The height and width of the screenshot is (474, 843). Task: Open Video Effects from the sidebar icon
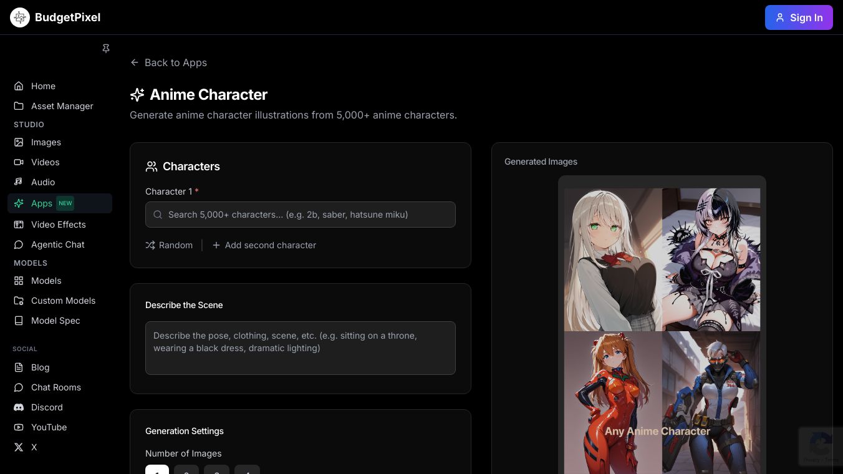tap(19, 225)
